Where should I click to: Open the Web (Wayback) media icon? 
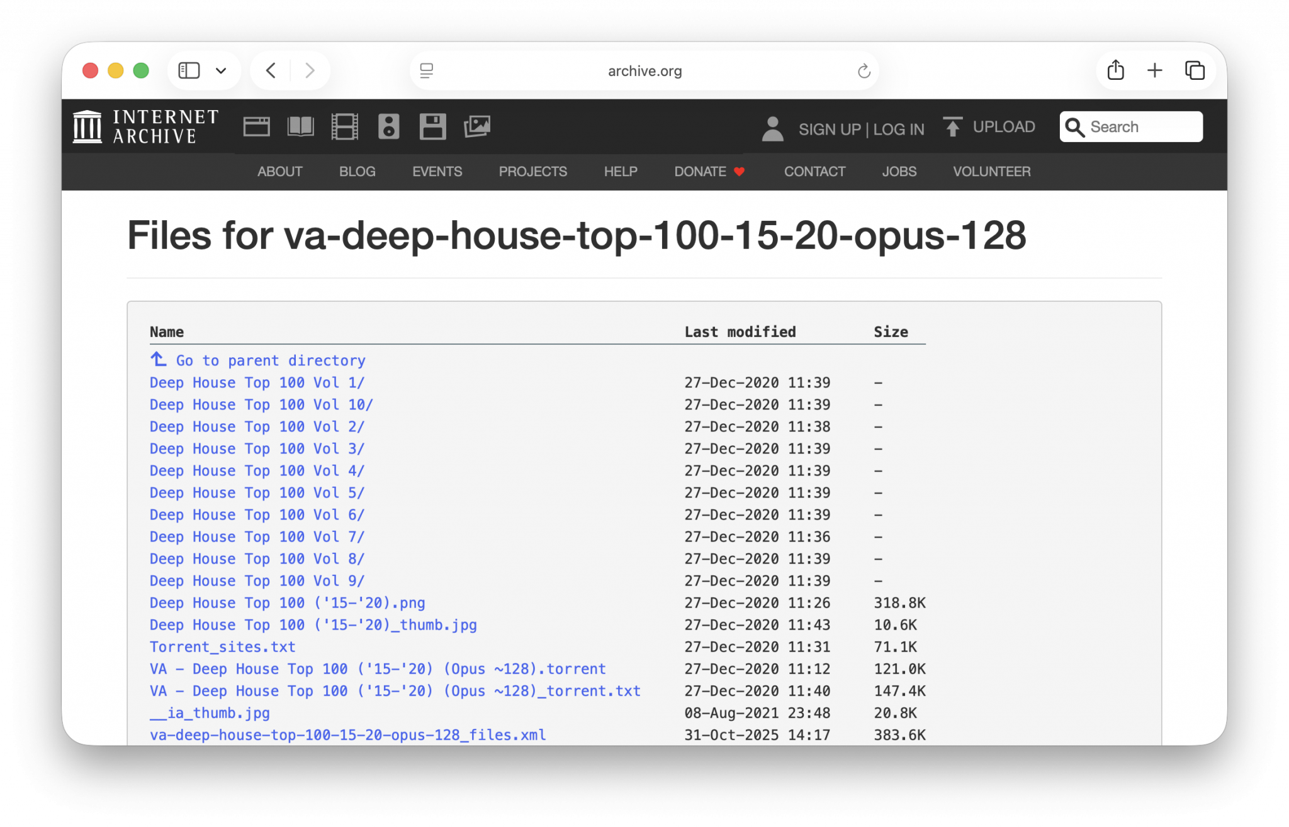(x=256, y=127)
